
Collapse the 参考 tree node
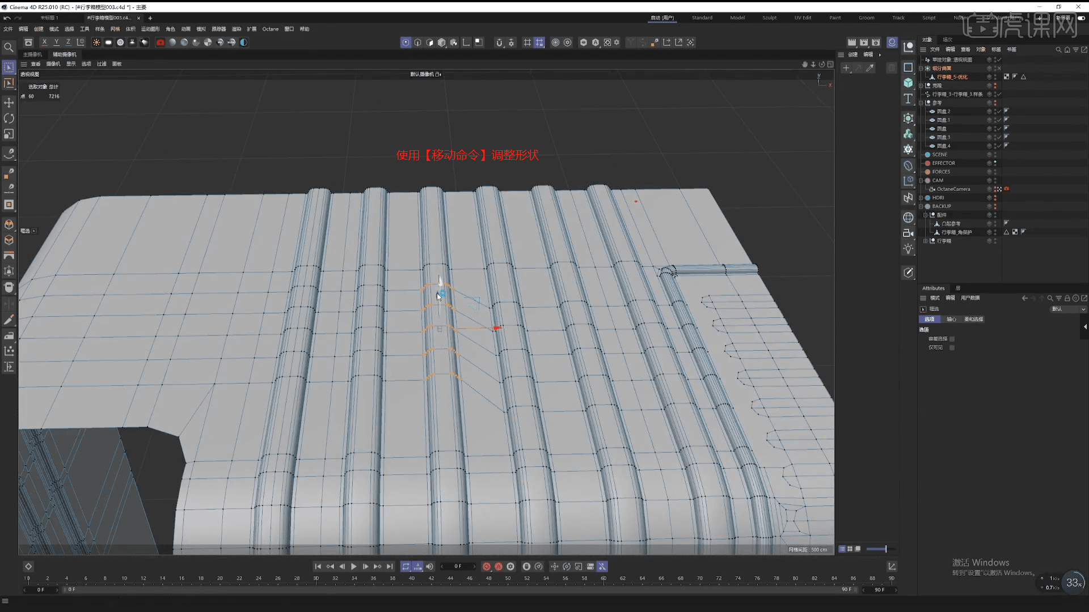921,103
